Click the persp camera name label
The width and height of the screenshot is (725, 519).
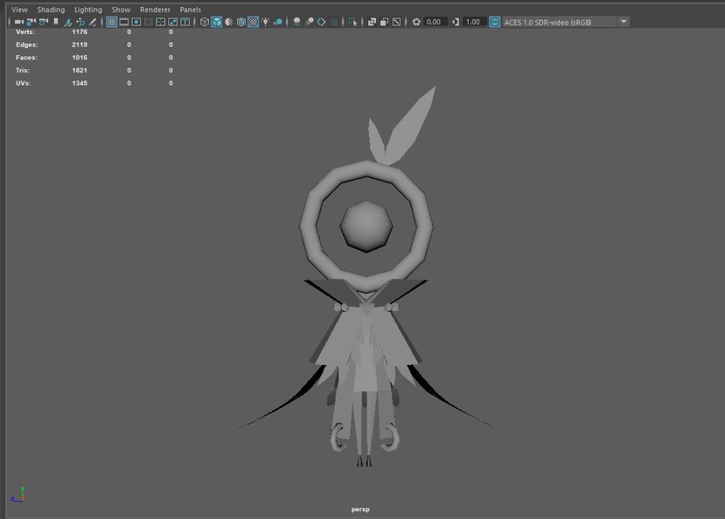click(x=360, y=509)
